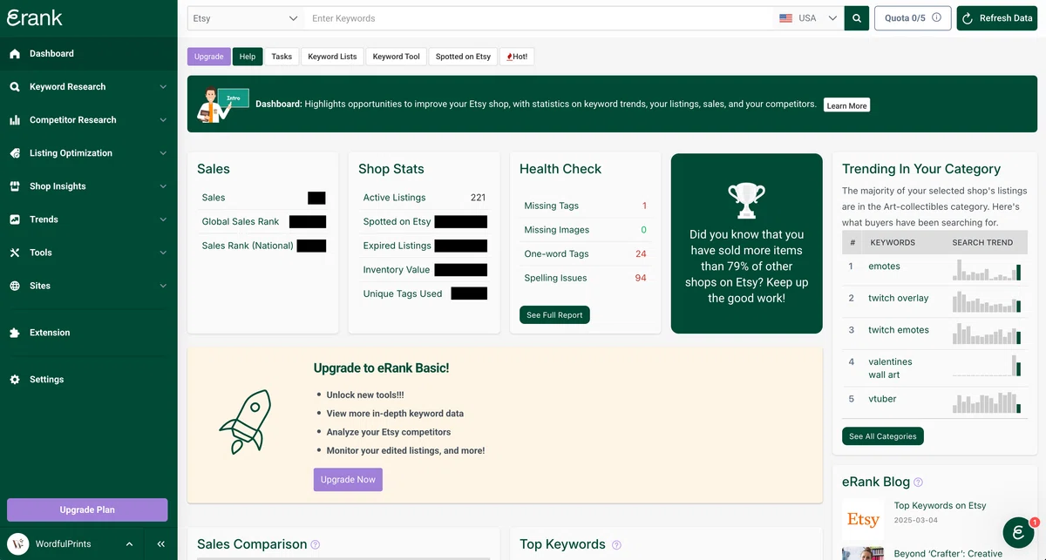
Task: Click the vtuber search trend chart
Action: pos(987,402)
